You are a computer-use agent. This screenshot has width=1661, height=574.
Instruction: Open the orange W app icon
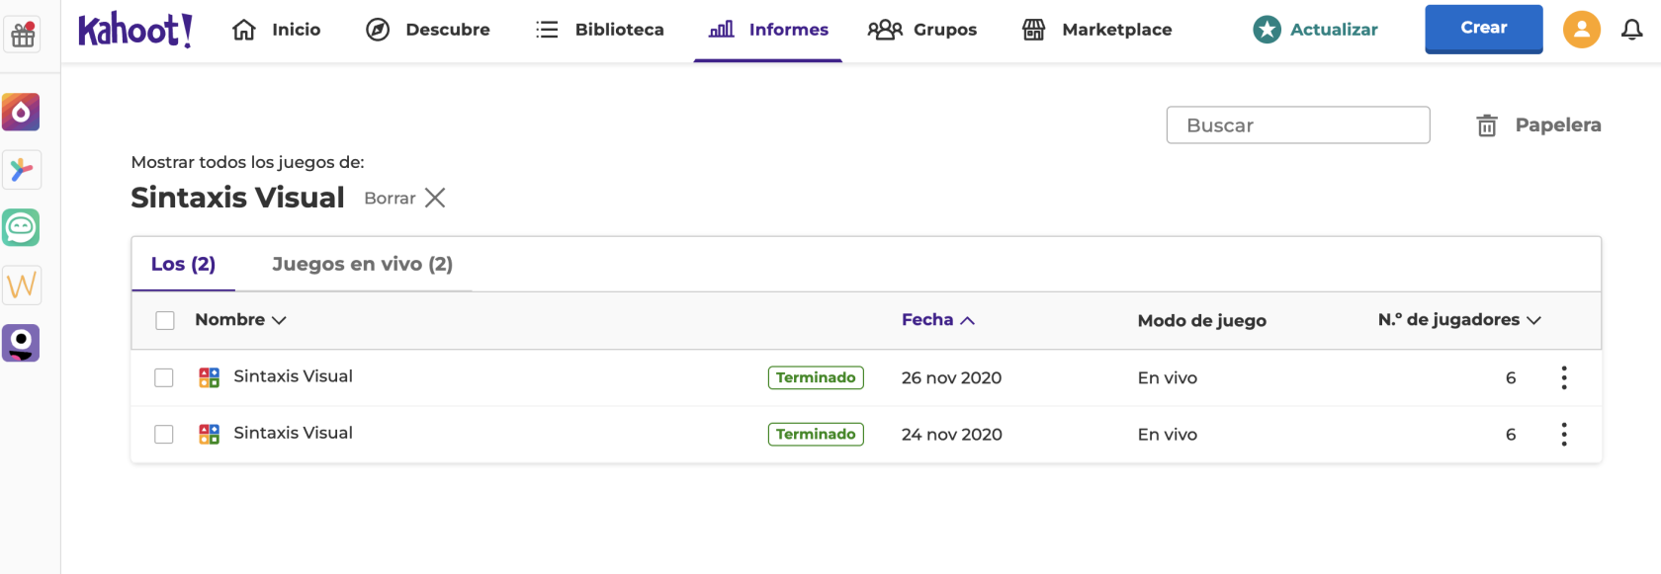tap(21, 286)
